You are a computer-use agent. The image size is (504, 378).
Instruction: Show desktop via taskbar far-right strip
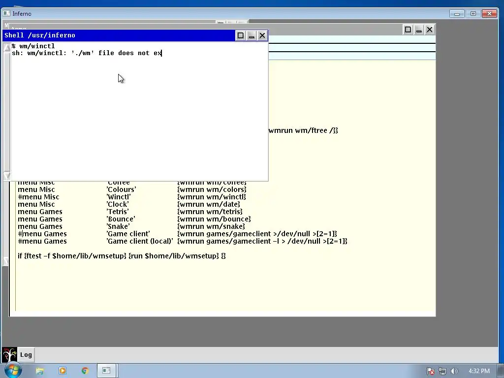point(501,371)
